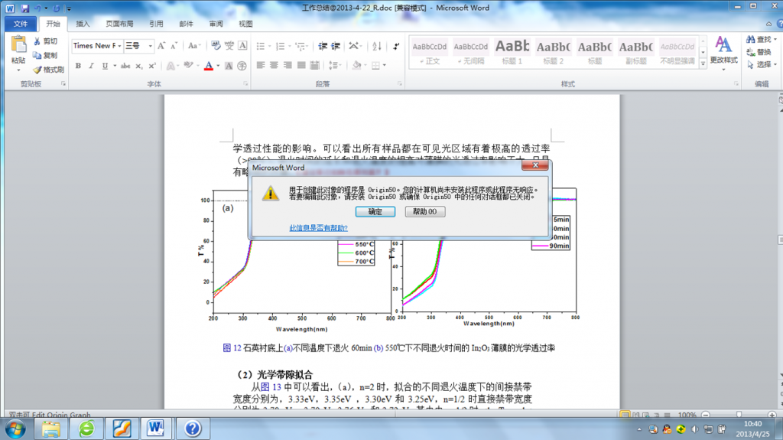Save document from quick access toolbar
Screen dimensions: 783x440
click(25, 8)
